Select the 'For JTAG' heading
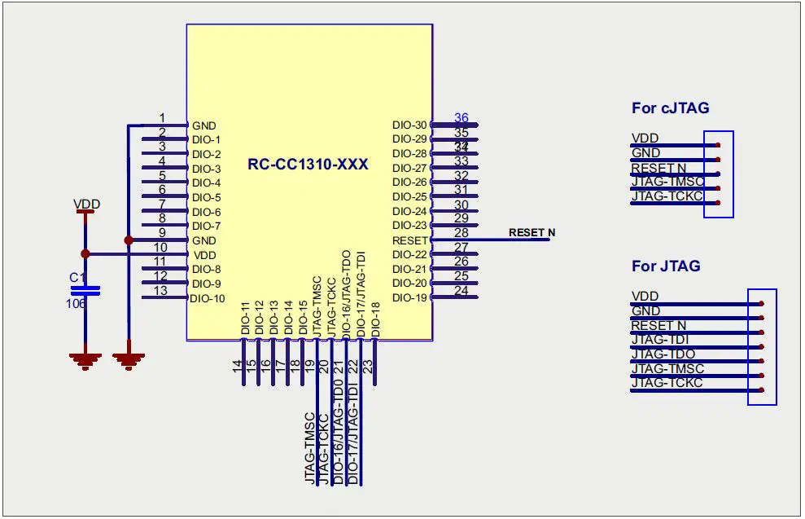Viewport: 805px width, 519px height. 666,266
